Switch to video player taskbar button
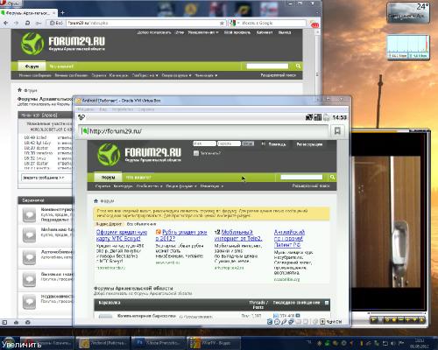This screenshot has width=438, height=350. (x=214, y=343)
